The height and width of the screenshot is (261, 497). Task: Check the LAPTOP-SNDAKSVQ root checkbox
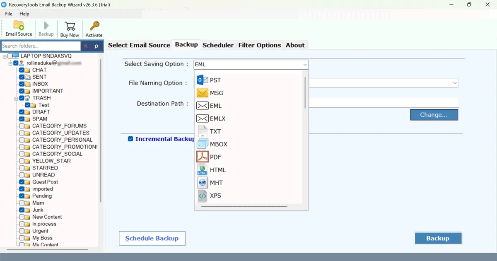(x=10, y=56)
